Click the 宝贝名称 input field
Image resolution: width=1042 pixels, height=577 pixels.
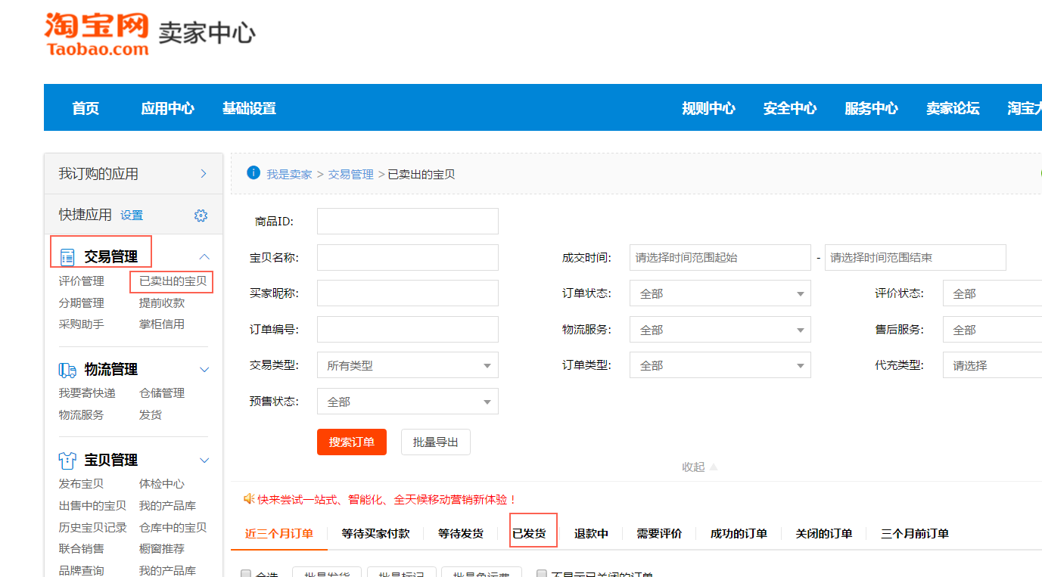click(408, 257)
